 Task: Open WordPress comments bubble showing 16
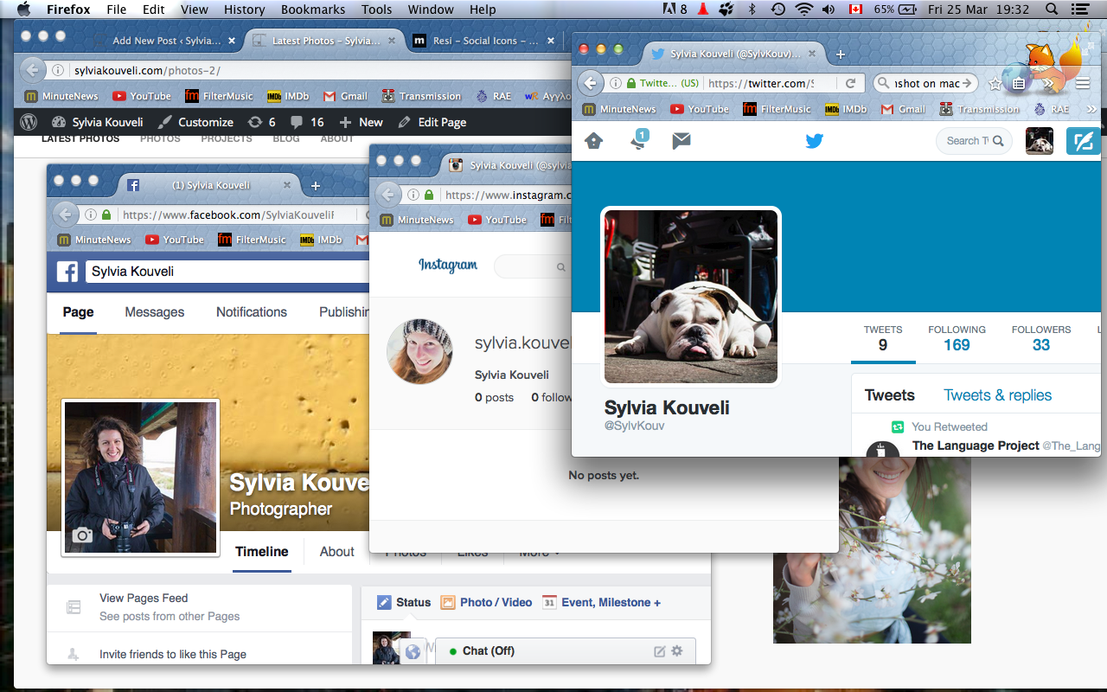point(307,122)
